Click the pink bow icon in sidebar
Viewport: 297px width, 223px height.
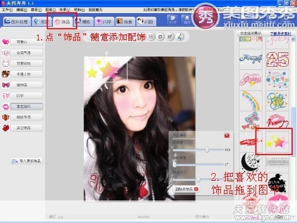click(x=6, y=85)
